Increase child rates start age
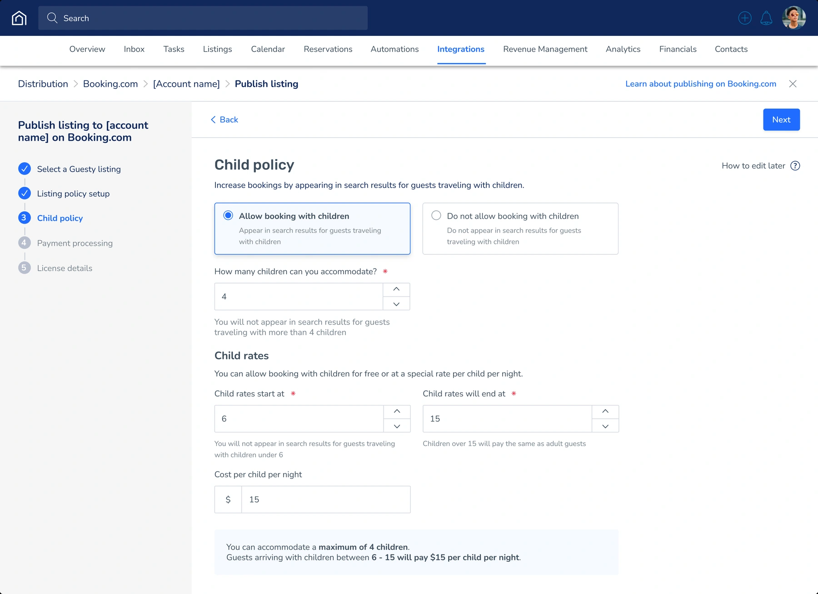 [397, 412]
